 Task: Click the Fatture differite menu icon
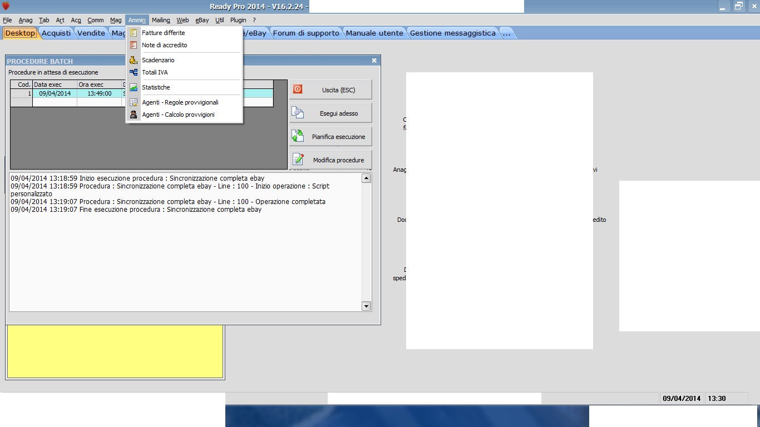coord(133,33)
